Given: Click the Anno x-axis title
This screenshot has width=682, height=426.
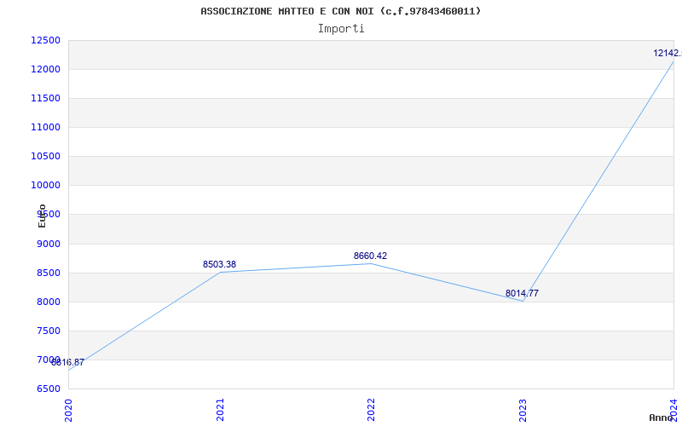Looking at the screenshot, I should 661,417.
